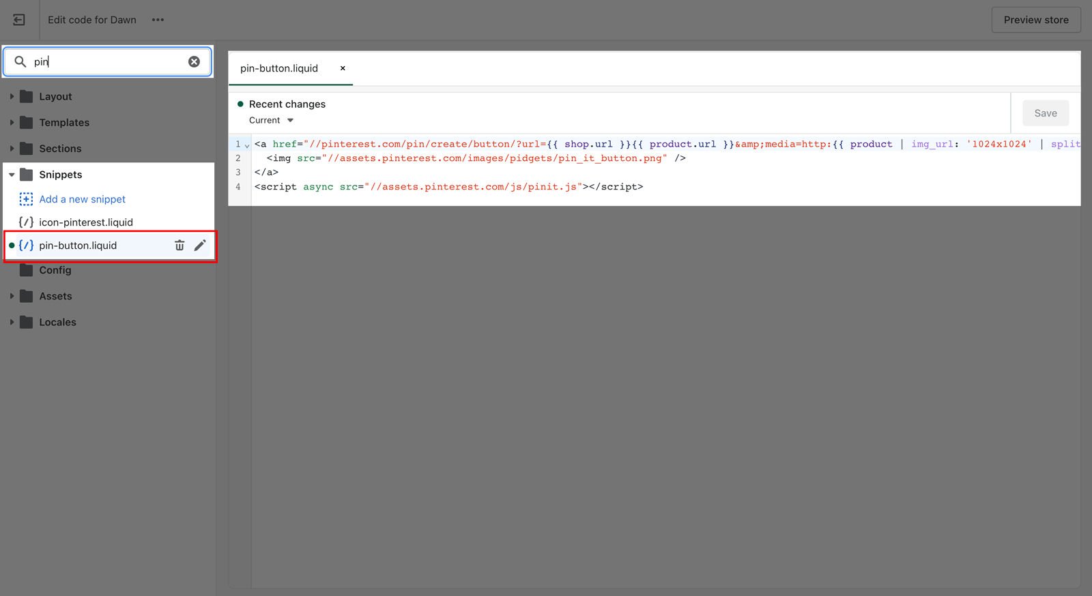Open the three-dot more actions menu
The image size is (1092, 596).
[x=158, y=20]
